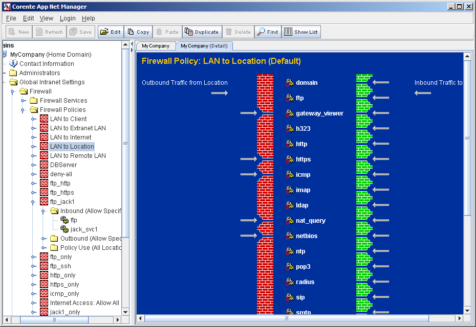Select LAN to Extranet LAN policy
The width and height of the screenshot is (476, 327).
pyautogui.click(x=78, y=128)
